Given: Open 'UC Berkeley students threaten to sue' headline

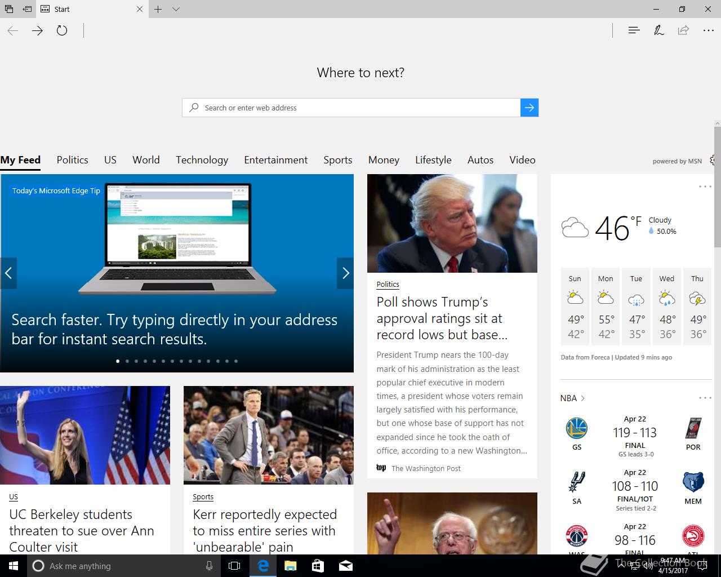Looking at the screenshot, I should (x=82, y=531).
